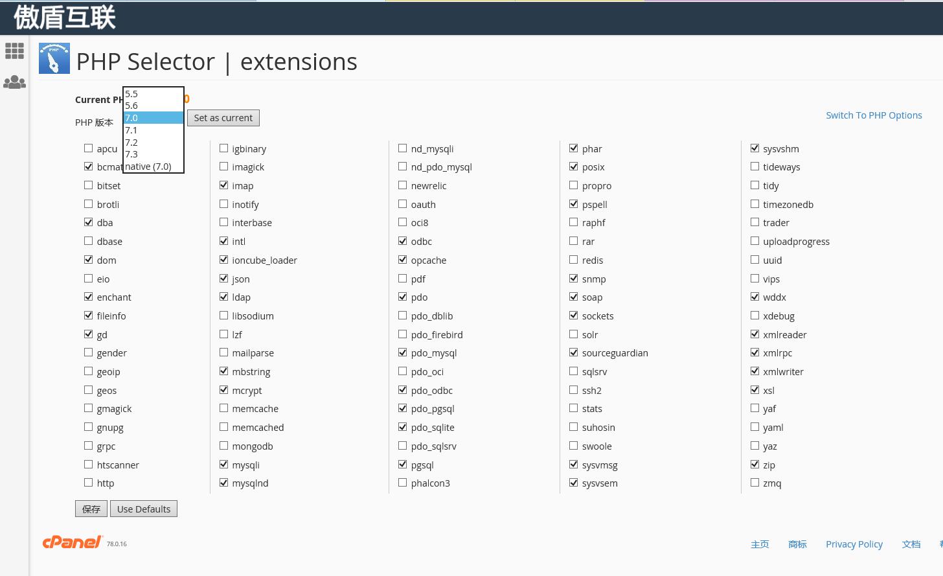Save settings with the 保存 button

tap(91, 509)
